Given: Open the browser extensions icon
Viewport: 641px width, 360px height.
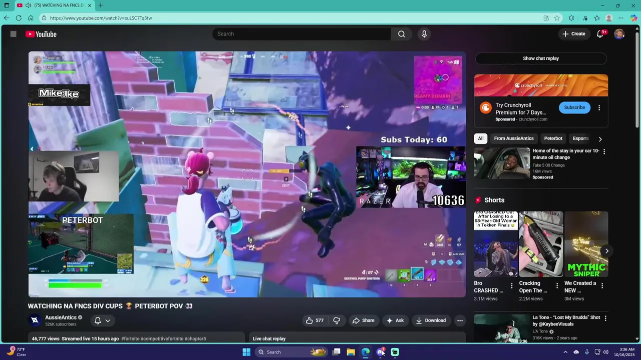Looking at the screenshot, I should tap(571, 18).
